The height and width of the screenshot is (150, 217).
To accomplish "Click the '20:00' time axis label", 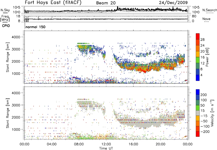I will [160, 144].
